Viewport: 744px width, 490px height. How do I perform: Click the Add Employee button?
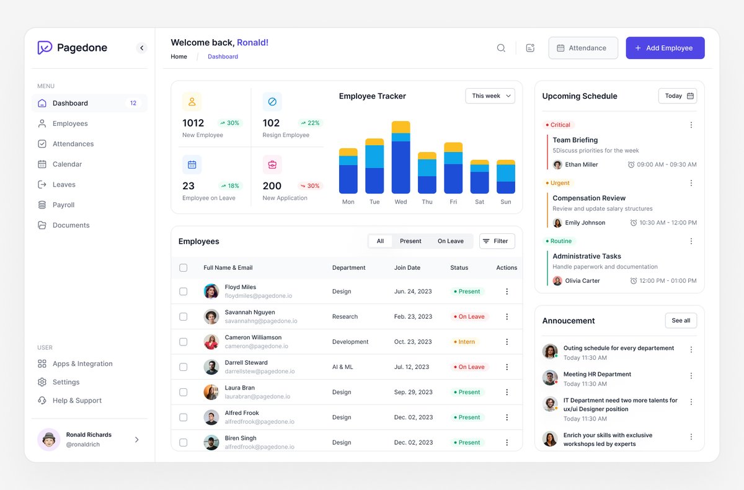coord(665,47)
